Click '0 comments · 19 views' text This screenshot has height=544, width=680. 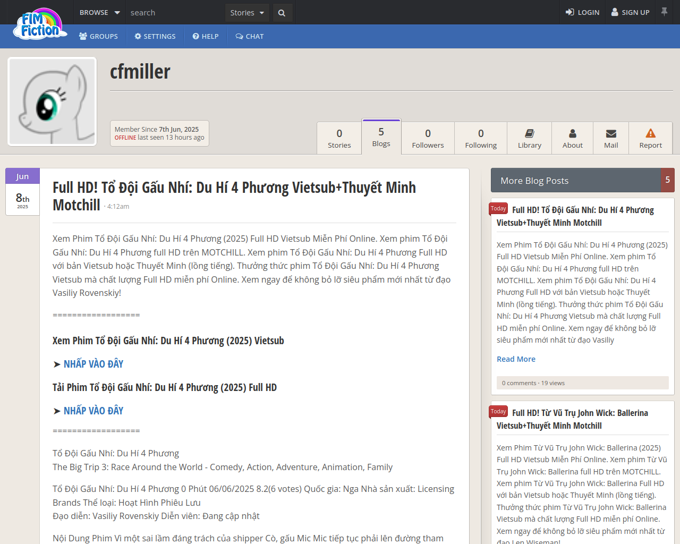click(x=533, y=383)
